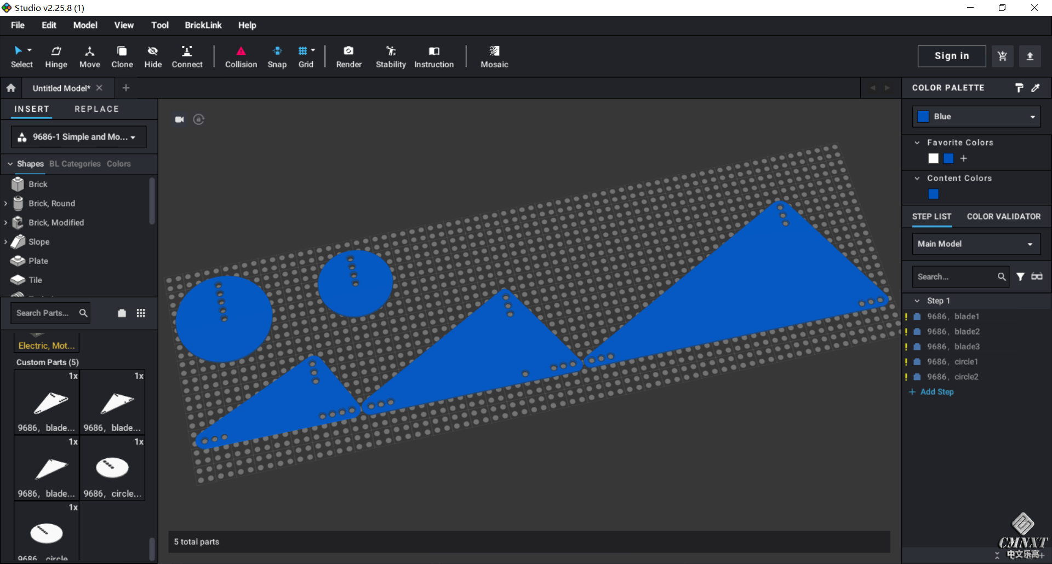The height and width of the screenshot is (564, 1052).
Task: Collapse the Shapes category list
Action: click(10, 164)
